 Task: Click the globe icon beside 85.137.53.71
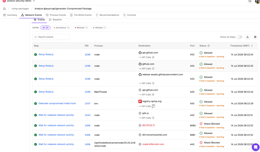pos(140,125)
